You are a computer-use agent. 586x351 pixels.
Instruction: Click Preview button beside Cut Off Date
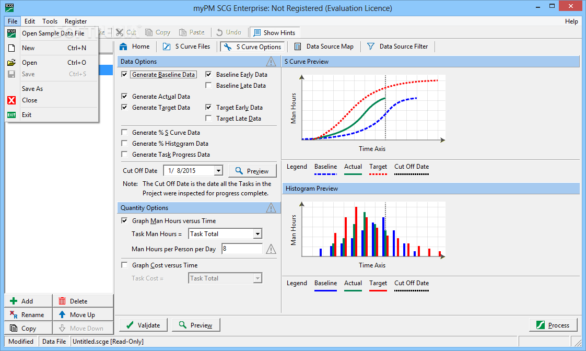(x=253, y=171)
